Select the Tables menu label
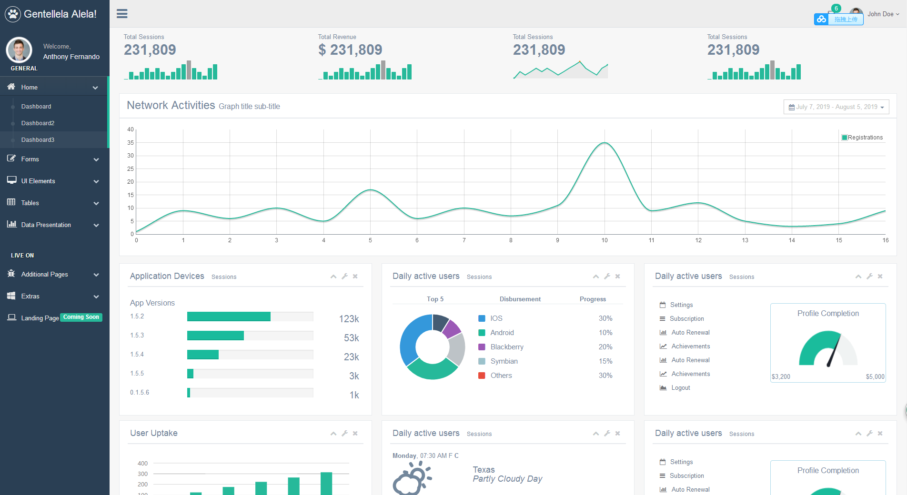This screenshot has width=907, height=495. tap(30, 203)
